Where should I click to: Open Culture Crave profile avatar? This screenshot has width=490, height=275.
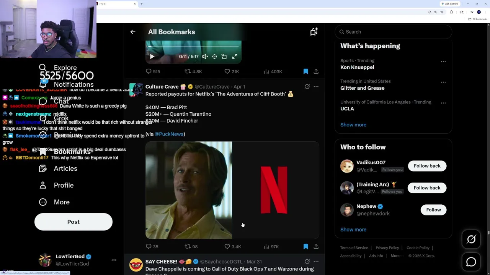(x=136, y=90)
